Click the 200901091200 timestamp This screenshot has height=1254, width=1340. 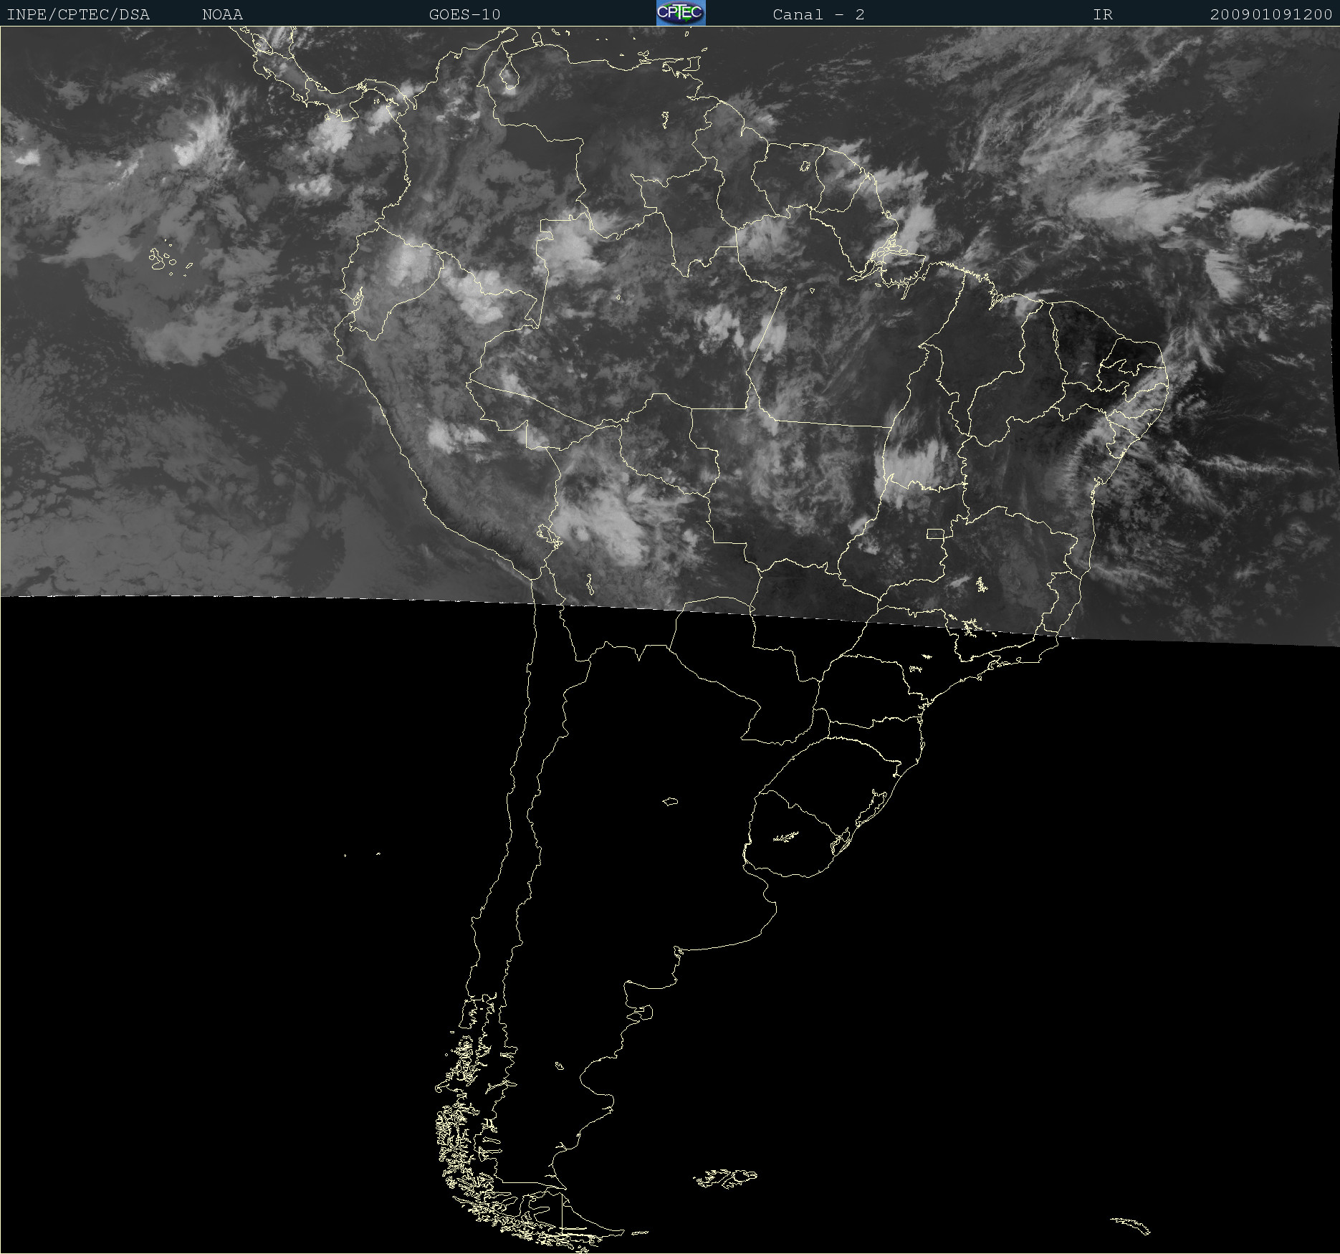click(1271, 14)
